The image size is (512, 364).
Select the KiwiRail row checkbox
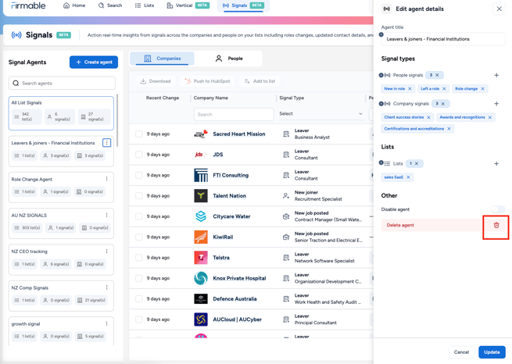click(x=139, y=237)
